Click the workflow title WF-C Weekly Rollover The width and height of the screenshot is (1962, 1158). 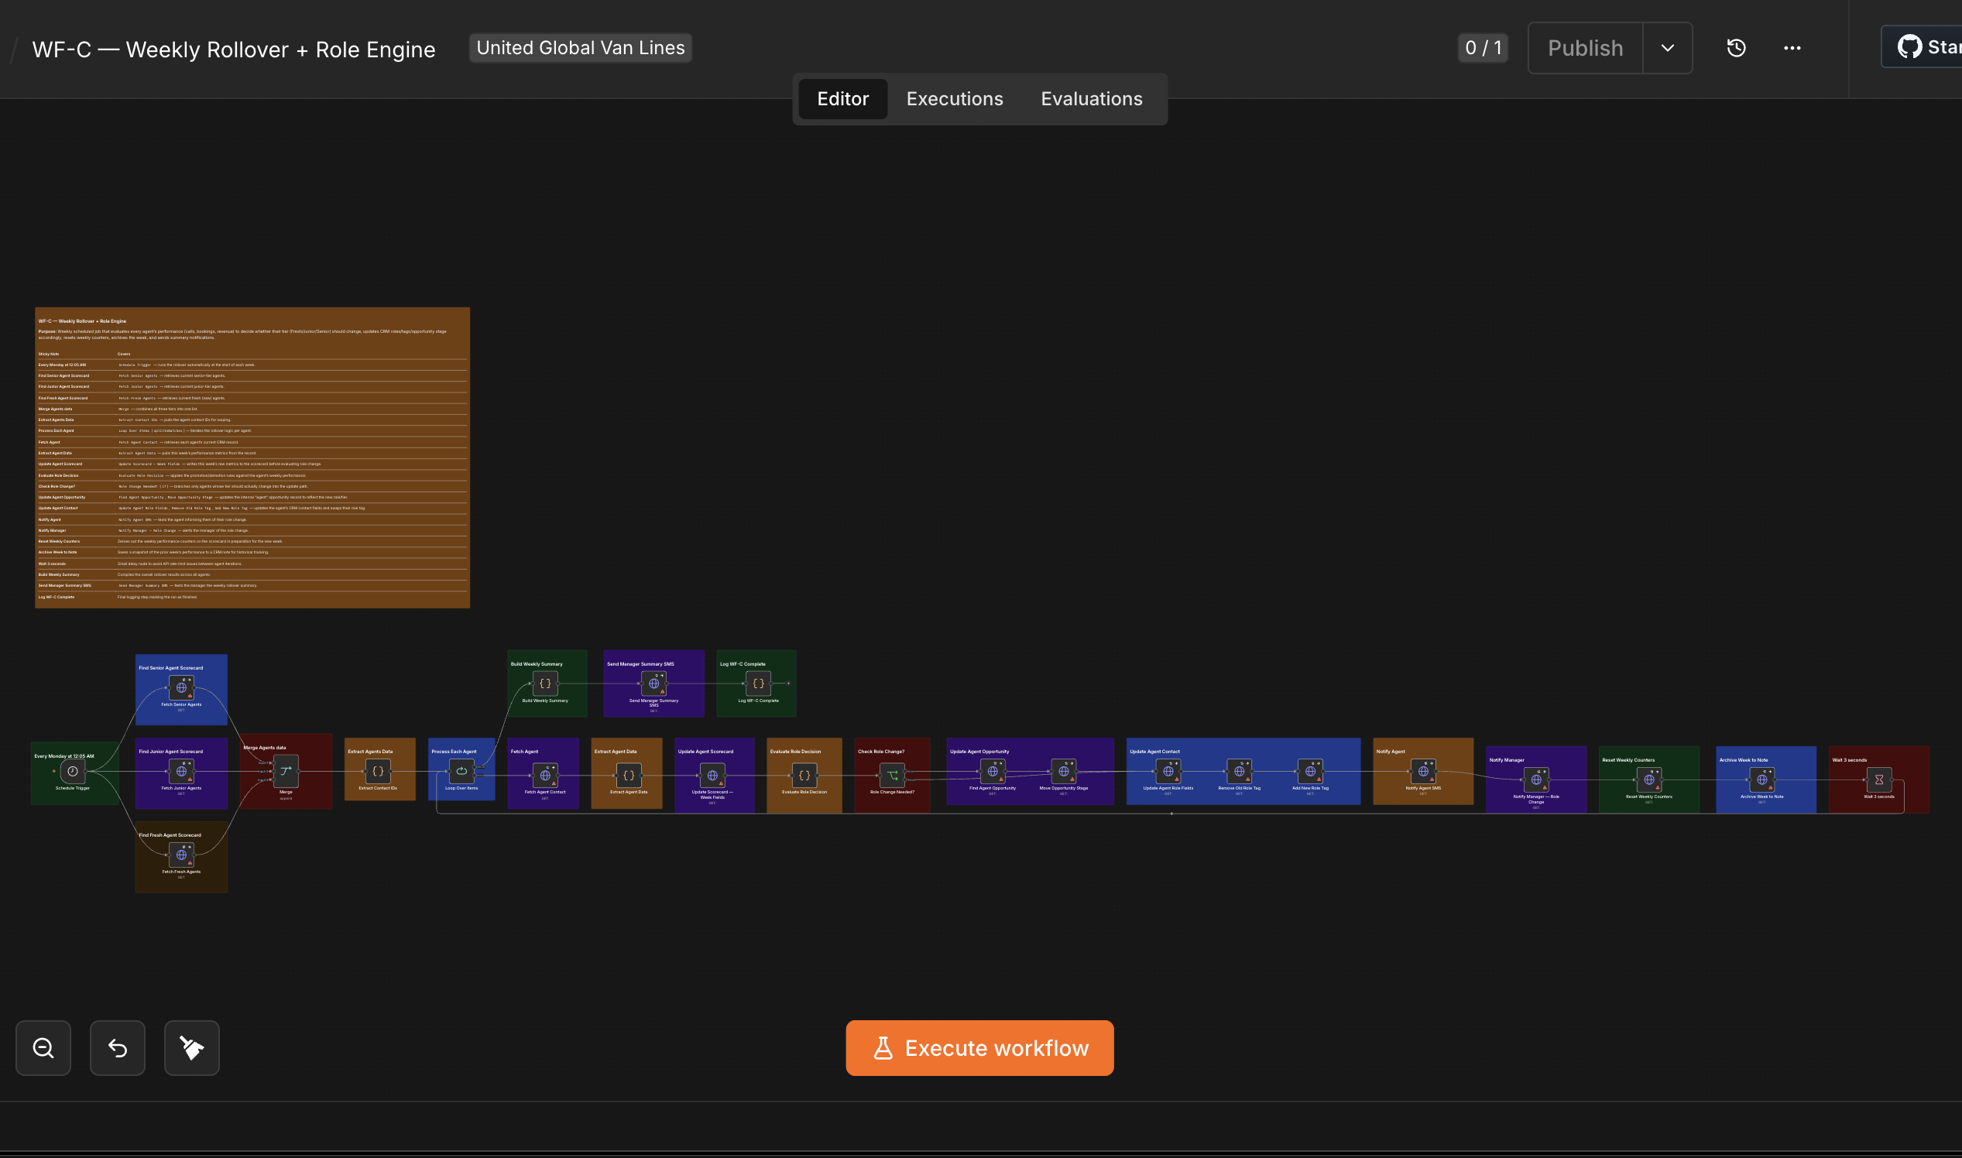[x=233, y=50]
